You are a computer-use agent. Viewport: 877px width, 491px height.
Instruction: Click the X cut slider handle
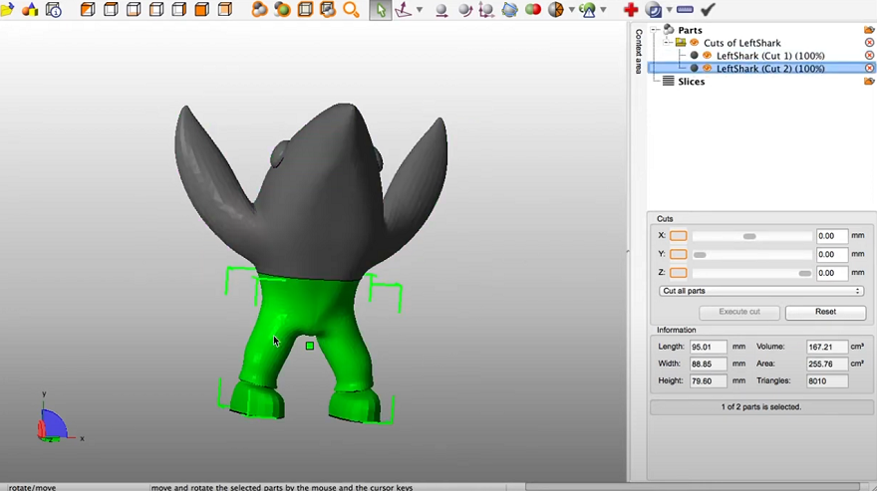[x=749, y=237]
